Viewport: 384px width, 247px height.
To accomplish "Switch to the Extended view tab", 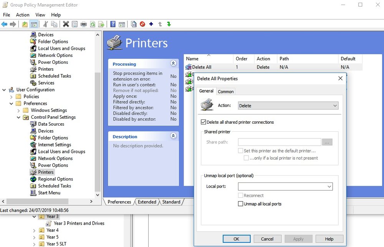I will click(x=147, y=202).
